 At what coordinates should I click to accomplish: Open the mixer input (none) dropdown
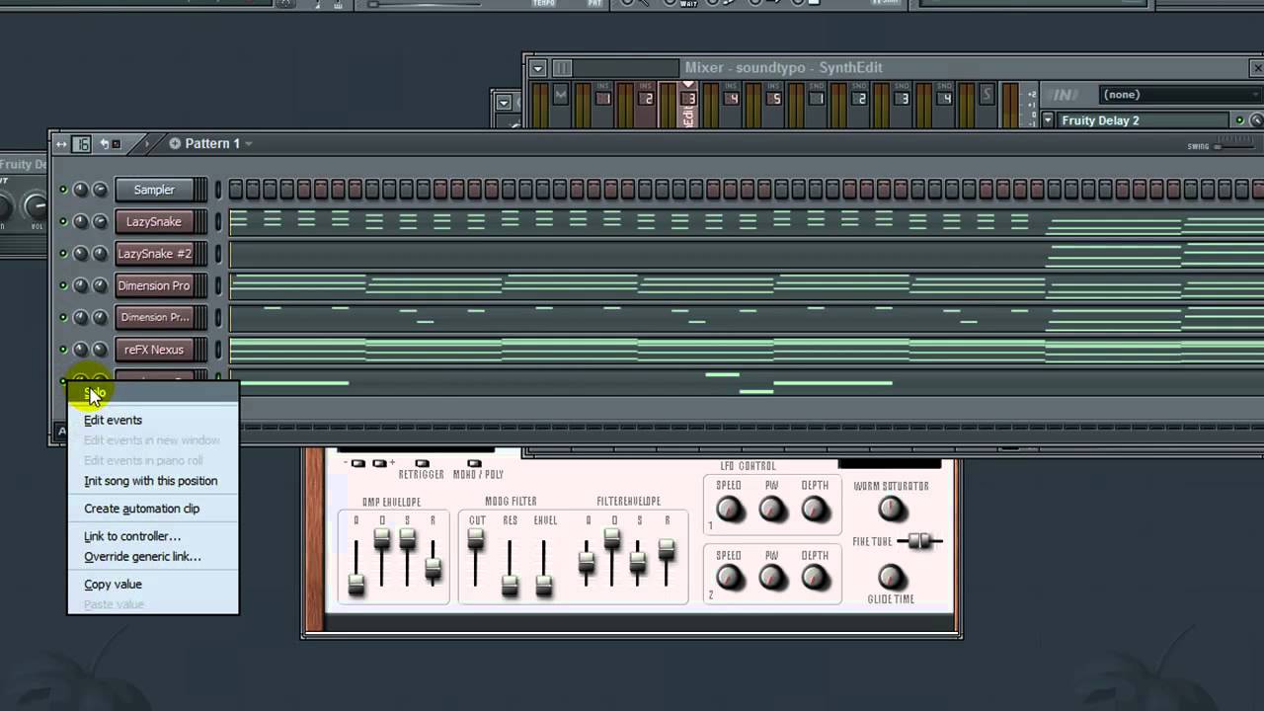pos(1179,95)
